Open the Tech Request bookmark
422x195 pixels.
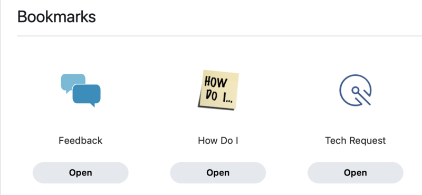pos(355,173)
